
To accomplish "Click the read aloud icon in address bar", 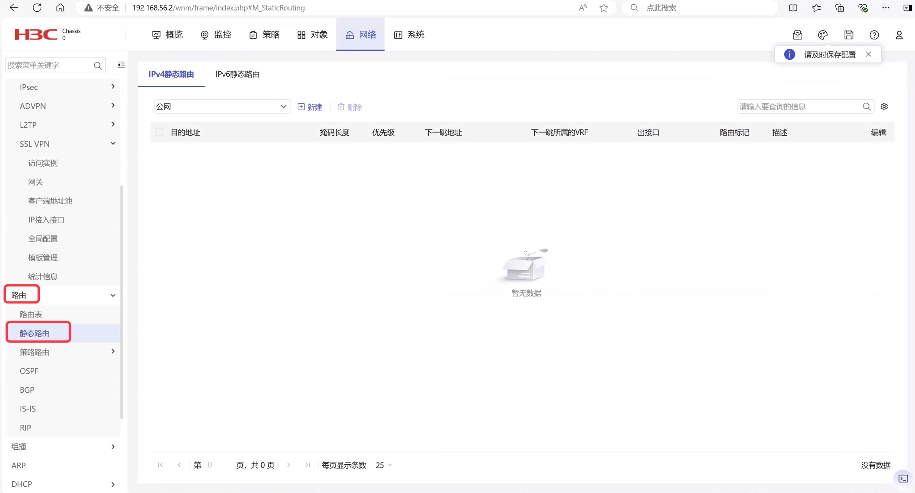I will coord(582,8).
